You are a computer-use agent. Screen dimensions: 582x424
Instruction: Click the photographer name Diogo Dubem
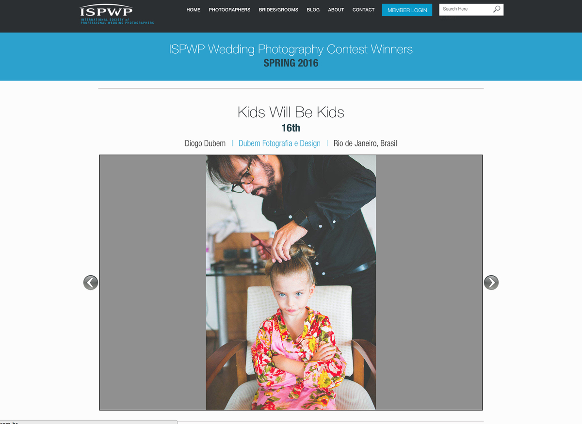(205, 143)
